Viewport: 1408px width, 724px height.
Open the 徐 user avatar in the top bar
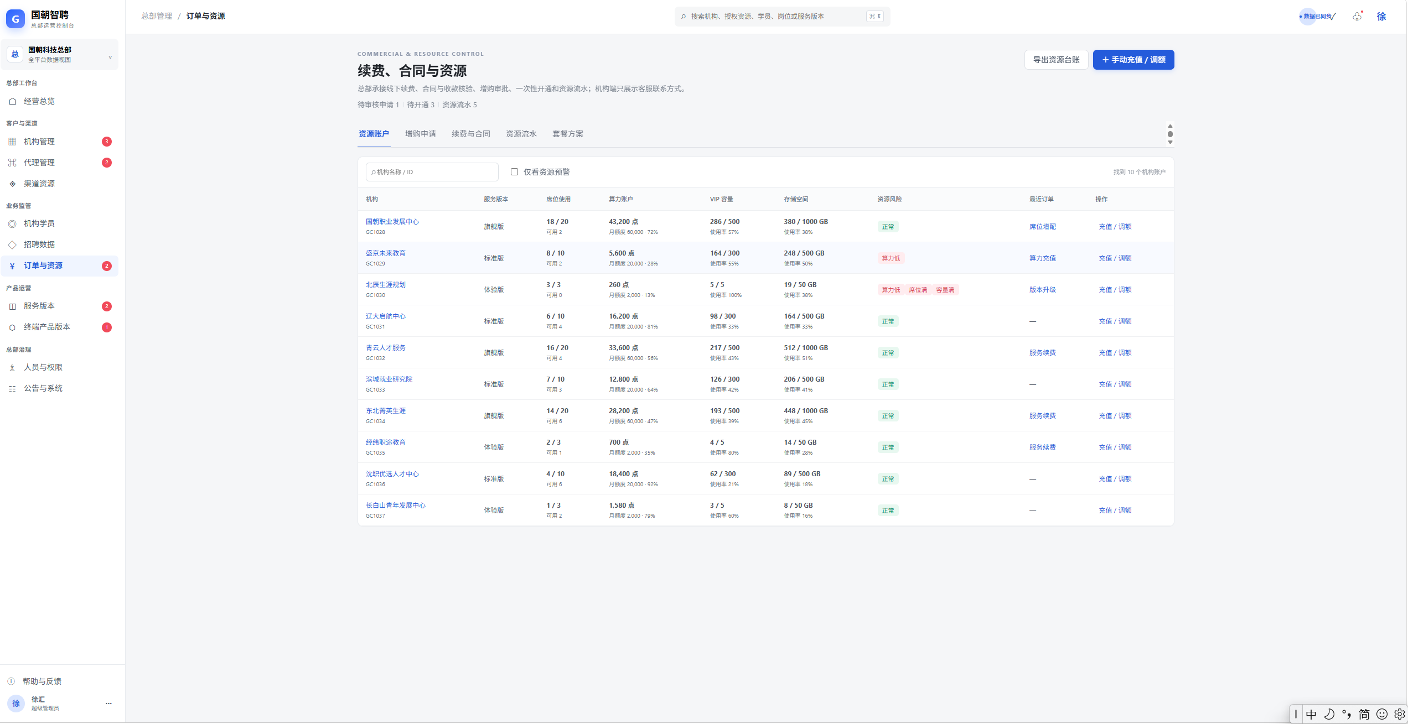[x=1381, y=17]
